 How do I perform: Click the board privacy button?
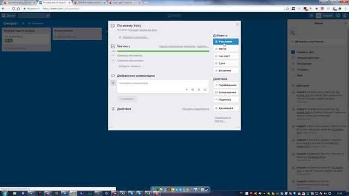(35, 23)
